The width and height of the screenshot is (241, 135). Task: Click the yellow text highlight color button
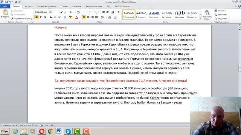tap(70, 17)
